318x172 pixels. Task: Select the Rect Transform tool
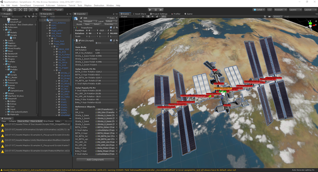coord(25,10)
